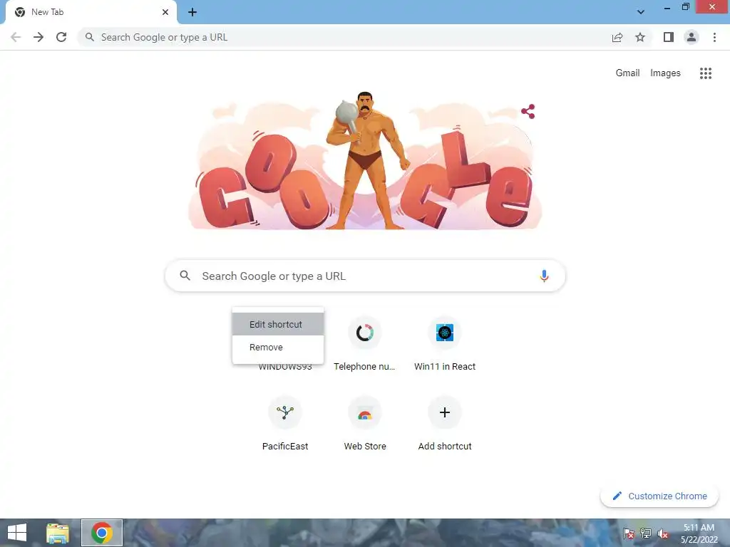The width and height of the screenshot is (730, 547).
Task: Open the Windows Start menu
Action: 17,533
